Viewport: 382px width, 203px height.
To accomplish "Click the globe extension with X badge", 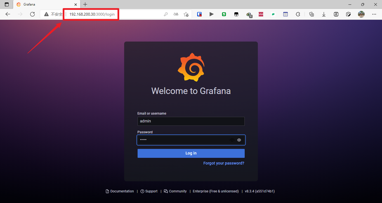I will coord(249,15).
